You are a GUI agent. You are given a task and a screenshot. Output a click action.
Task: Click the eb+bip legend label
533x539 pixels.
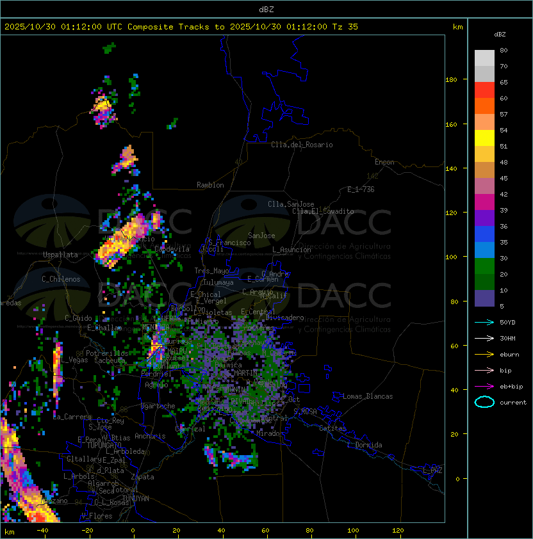511,387
